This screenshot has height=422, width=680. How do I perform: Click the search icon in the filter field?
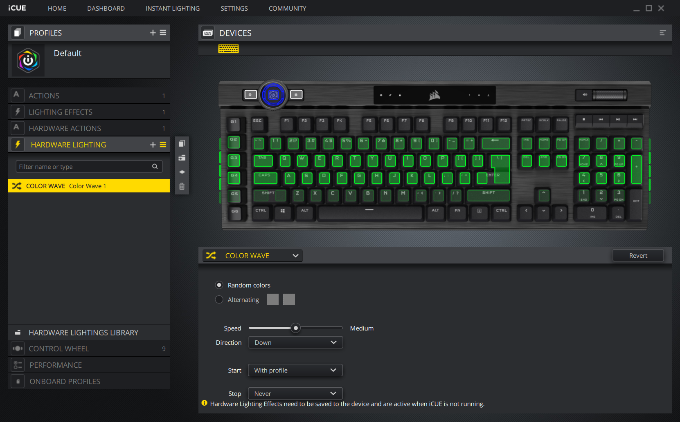pyautogui.click(x=155, y=166)
